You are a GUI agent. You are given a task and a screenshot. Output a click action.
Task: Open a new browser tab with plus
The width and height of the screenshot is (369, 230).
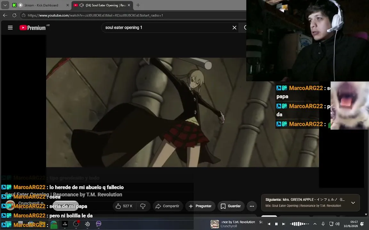(x=138, y=5)
